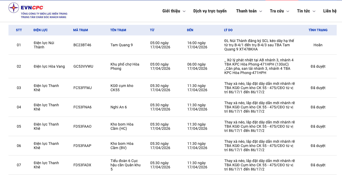Click the ĐIỆN LỰC column header
This screenshot has height=175, width=342.
(40, 30)
